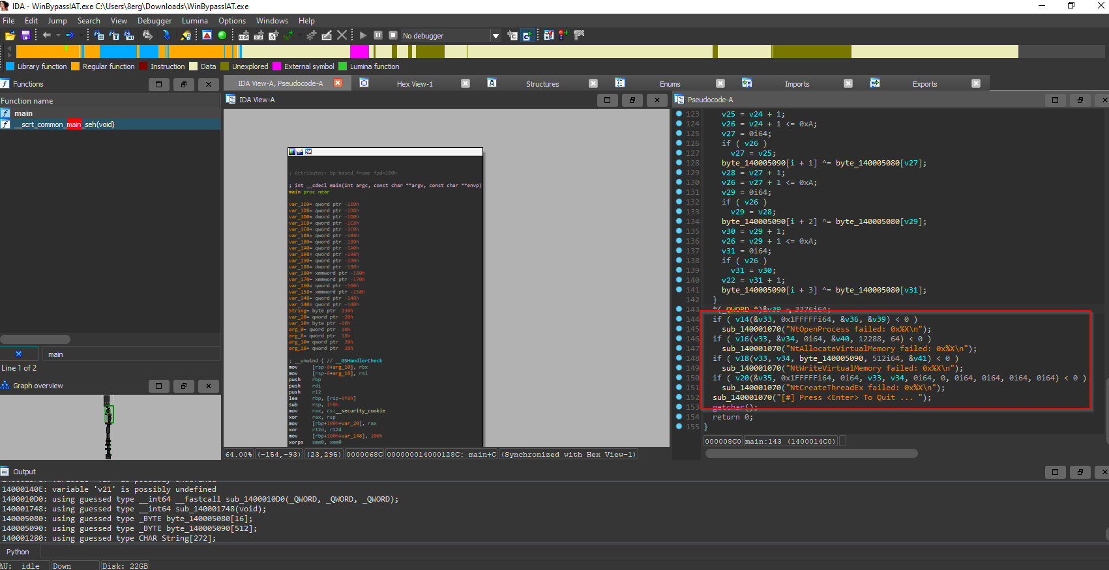Click the add-breakpoint icon with green plus
This screenshot has height=570, width=1109.
(x=563, y=35)
